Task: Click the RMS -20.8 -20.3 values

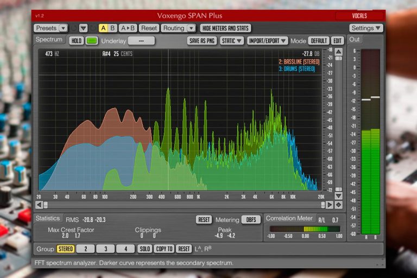Action: (x=94, y=220)
